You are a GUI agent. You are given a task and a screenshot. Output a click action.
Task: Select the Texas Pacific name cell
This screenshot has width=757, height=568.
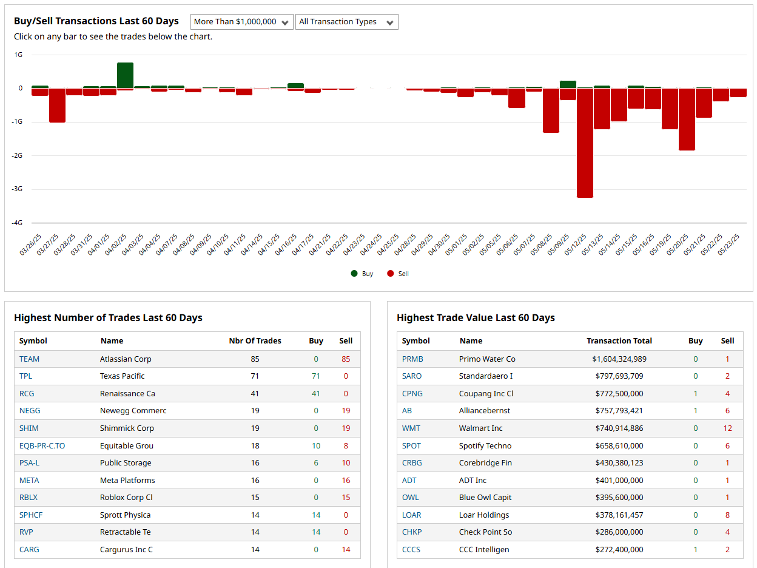(123, 376)
